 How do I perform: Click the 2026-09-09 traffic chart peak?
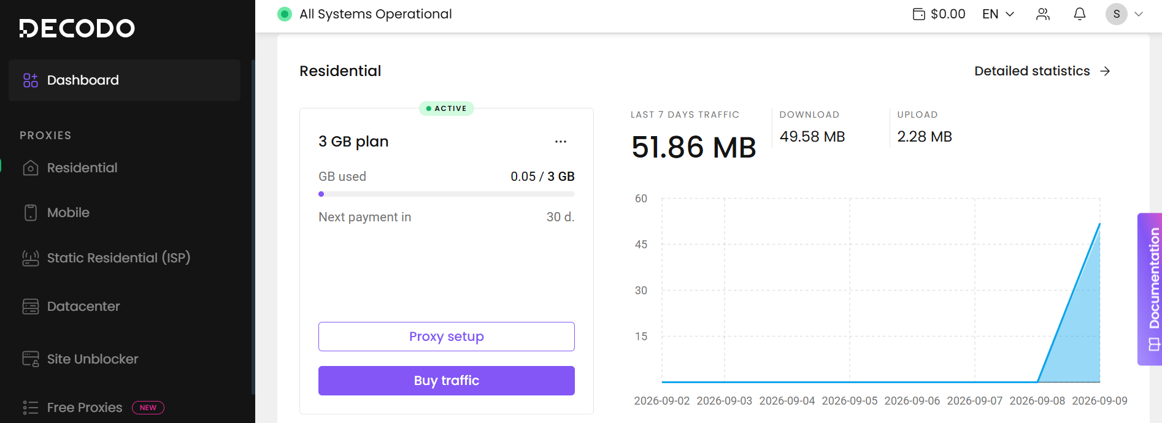tap(1099, 224)
